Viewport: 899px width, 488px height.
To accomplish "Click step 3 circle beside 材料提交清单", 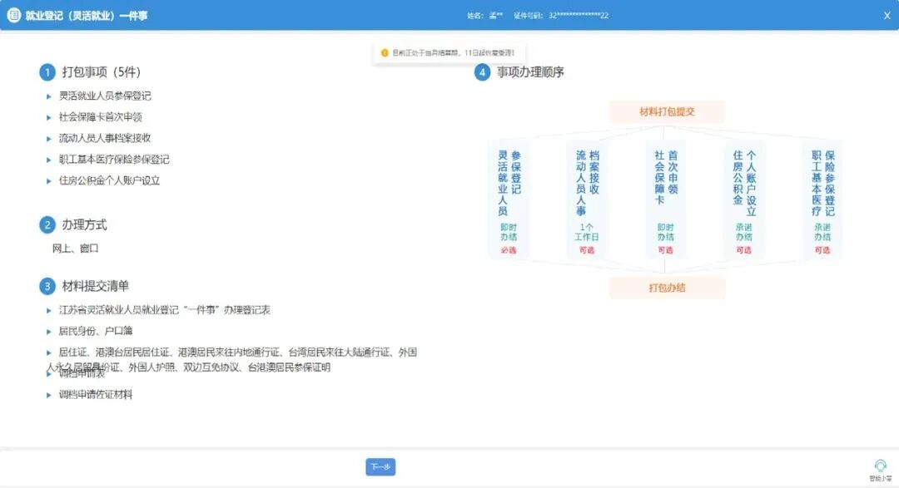I will [x=47, y=286].
